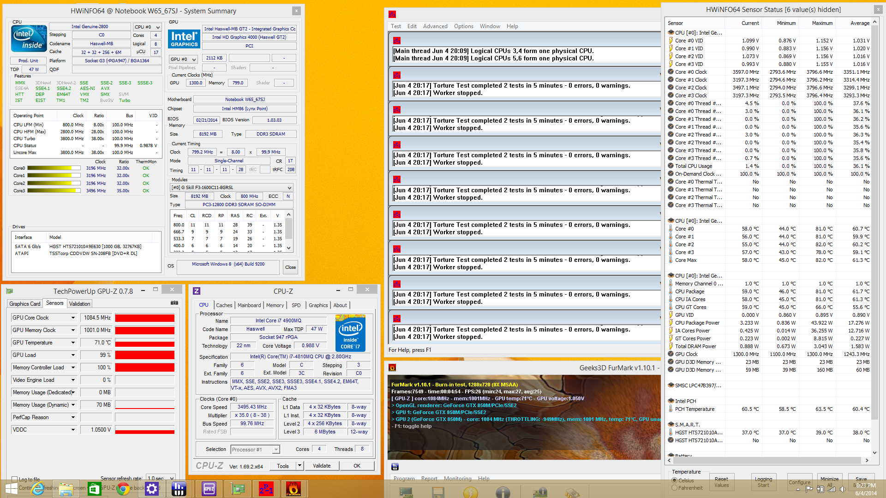The height and width of the screenshot is (498, 886).
Task: Click the GPU-Z title bar app icon
Action: (10, 291)
